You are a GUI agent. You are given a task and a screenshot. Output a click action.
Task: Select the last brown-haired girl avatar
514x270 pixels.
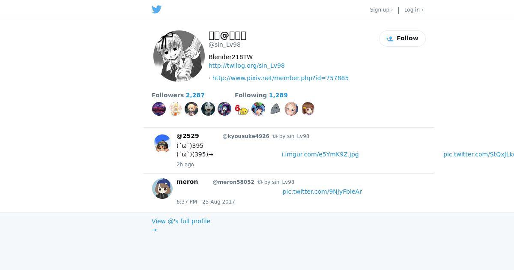tap(308, 109)
